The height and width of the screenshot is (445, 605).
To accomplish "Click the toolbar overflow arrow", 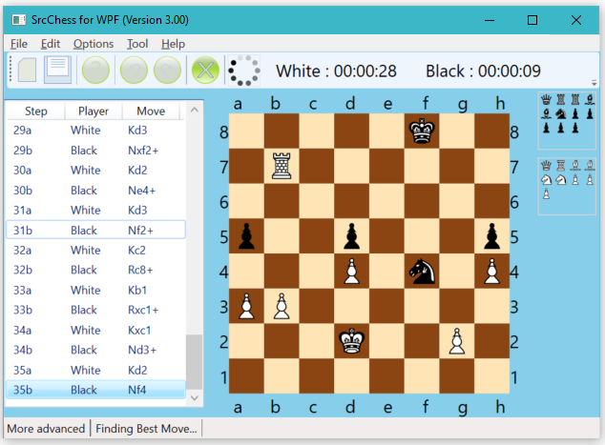I will [x=595, y=83].
